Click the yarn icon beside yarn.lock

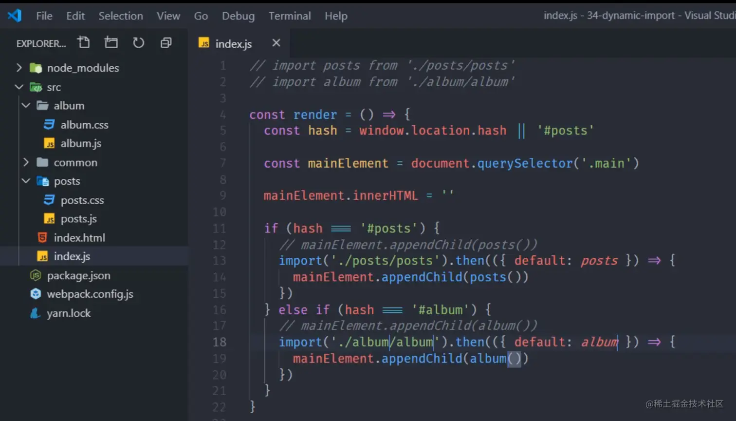coord(35,313)
